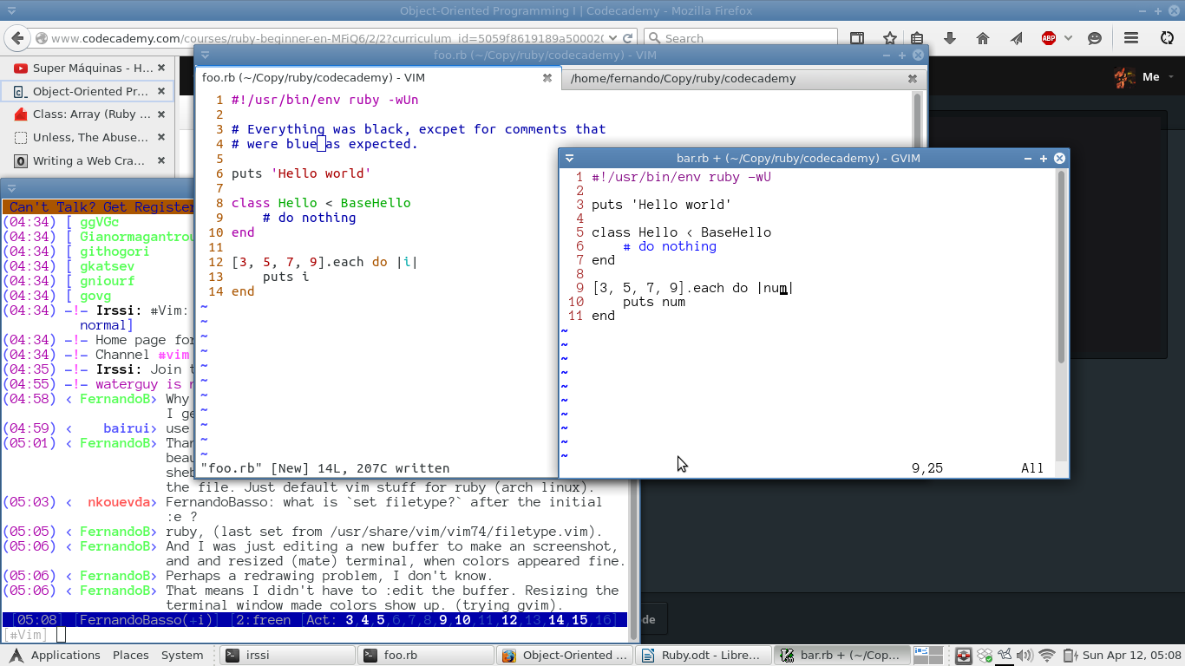Switch to bar.rb GVIM taskbar button
Image resolution: width=1185 pixels, height=666 pixels.
click(841, 656)
